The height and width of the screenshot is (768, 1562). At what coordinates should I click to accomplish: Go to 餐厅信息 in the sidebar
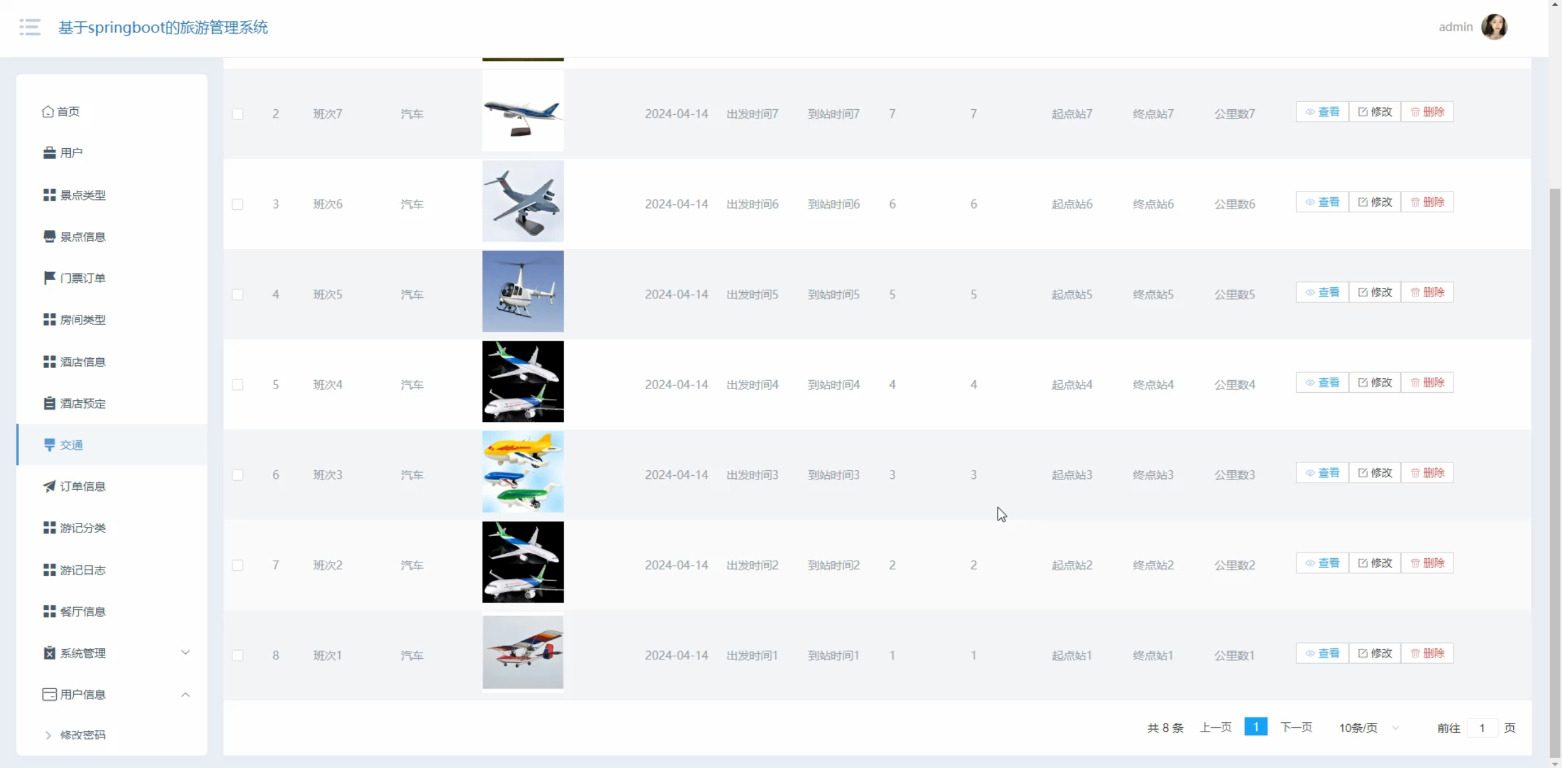[82, 612]
